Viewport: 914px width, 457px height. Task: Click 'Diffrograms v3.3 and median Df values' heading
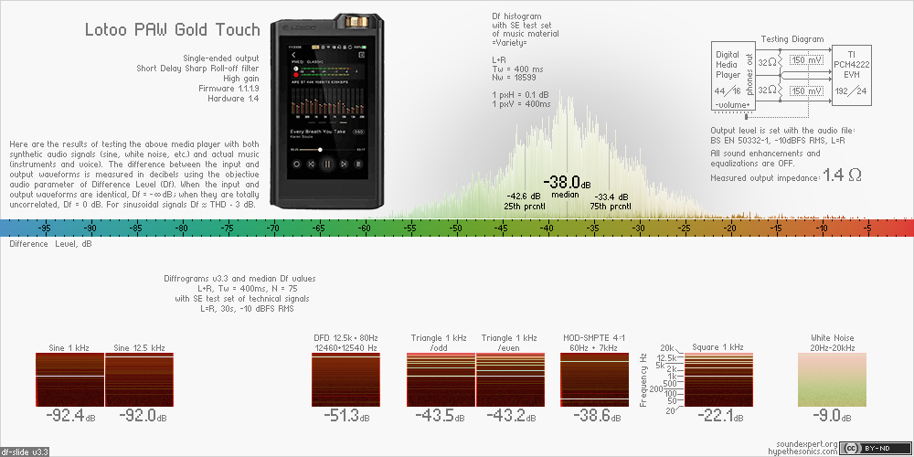[x=240, y=279]
